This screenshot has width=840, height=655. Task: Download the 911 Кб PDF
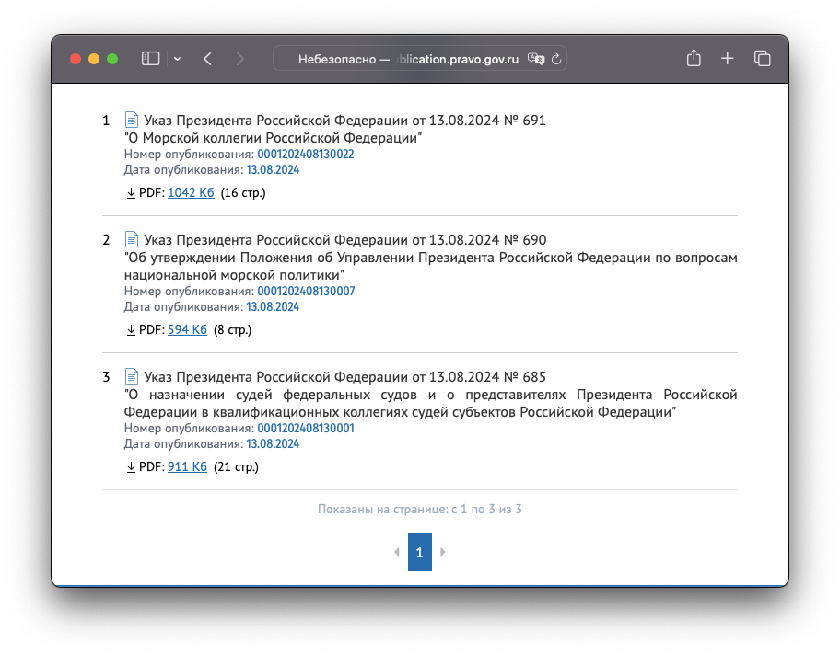tap(187, 467)
